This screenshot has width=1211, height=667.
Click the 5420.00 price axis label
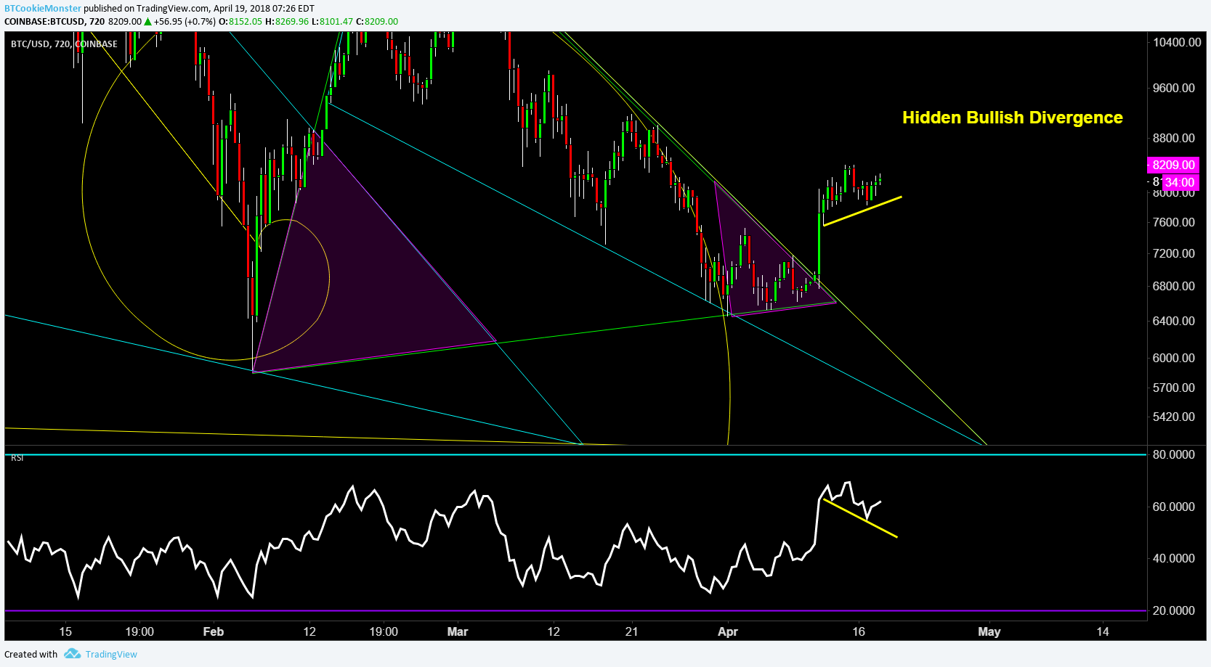[1174, 417]
